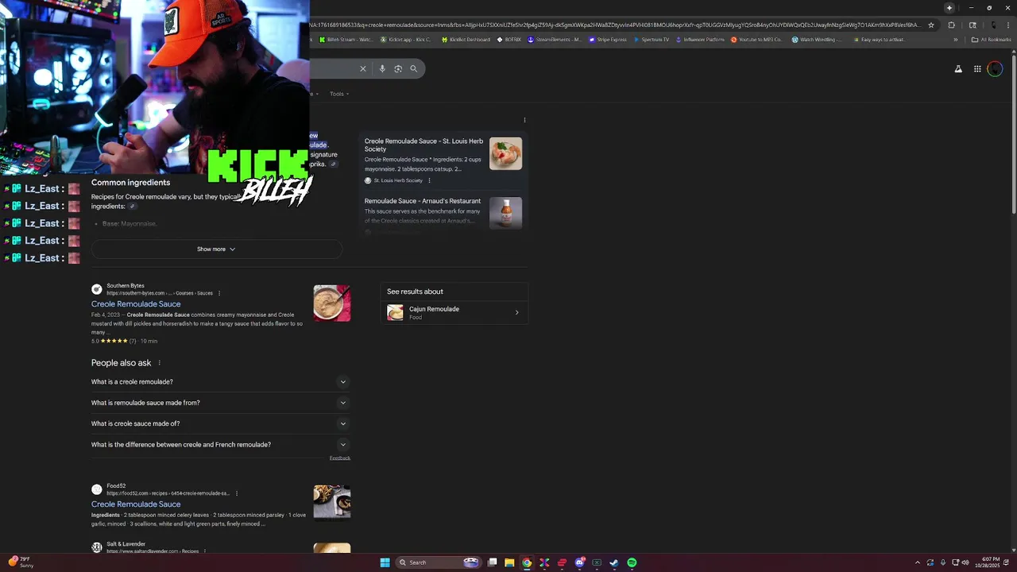Image resolution: width=1017 pixels, height=572 pixels.
Task: Open File Explorer from taskbar
Action: pyautogui.click(x=509, y=562)
